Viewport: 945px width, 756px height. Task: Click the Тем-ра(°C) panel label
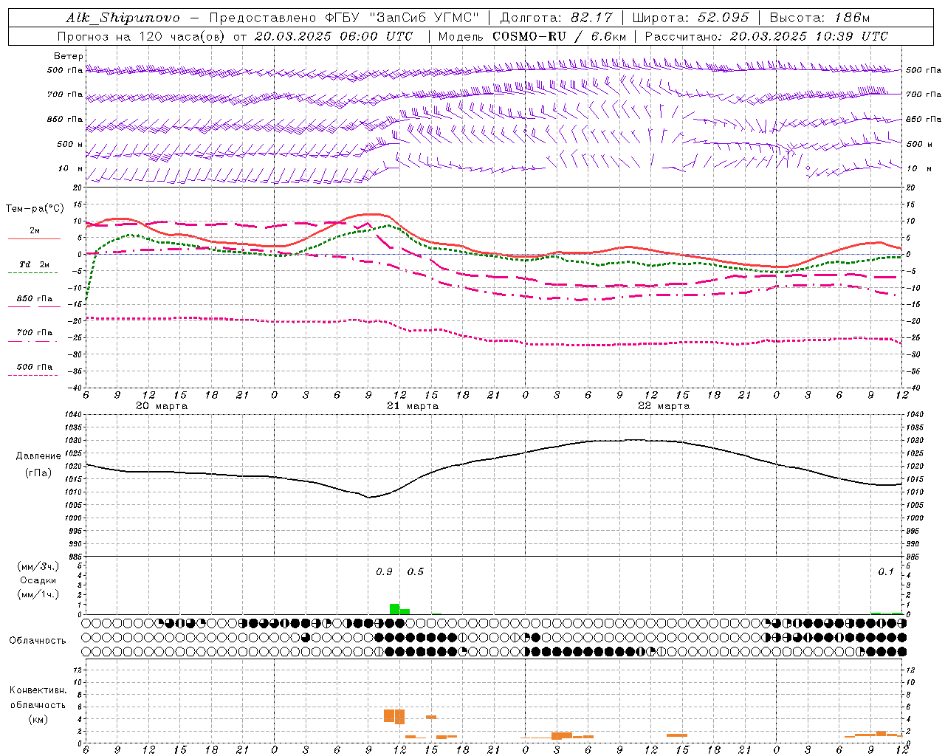click(35, 209)
